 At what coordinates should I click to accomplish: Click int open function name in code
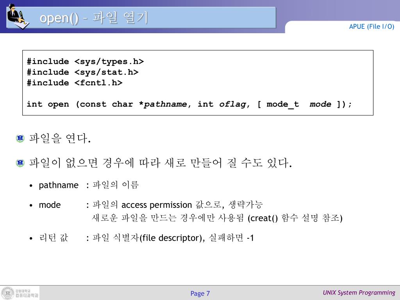[48, 104]
